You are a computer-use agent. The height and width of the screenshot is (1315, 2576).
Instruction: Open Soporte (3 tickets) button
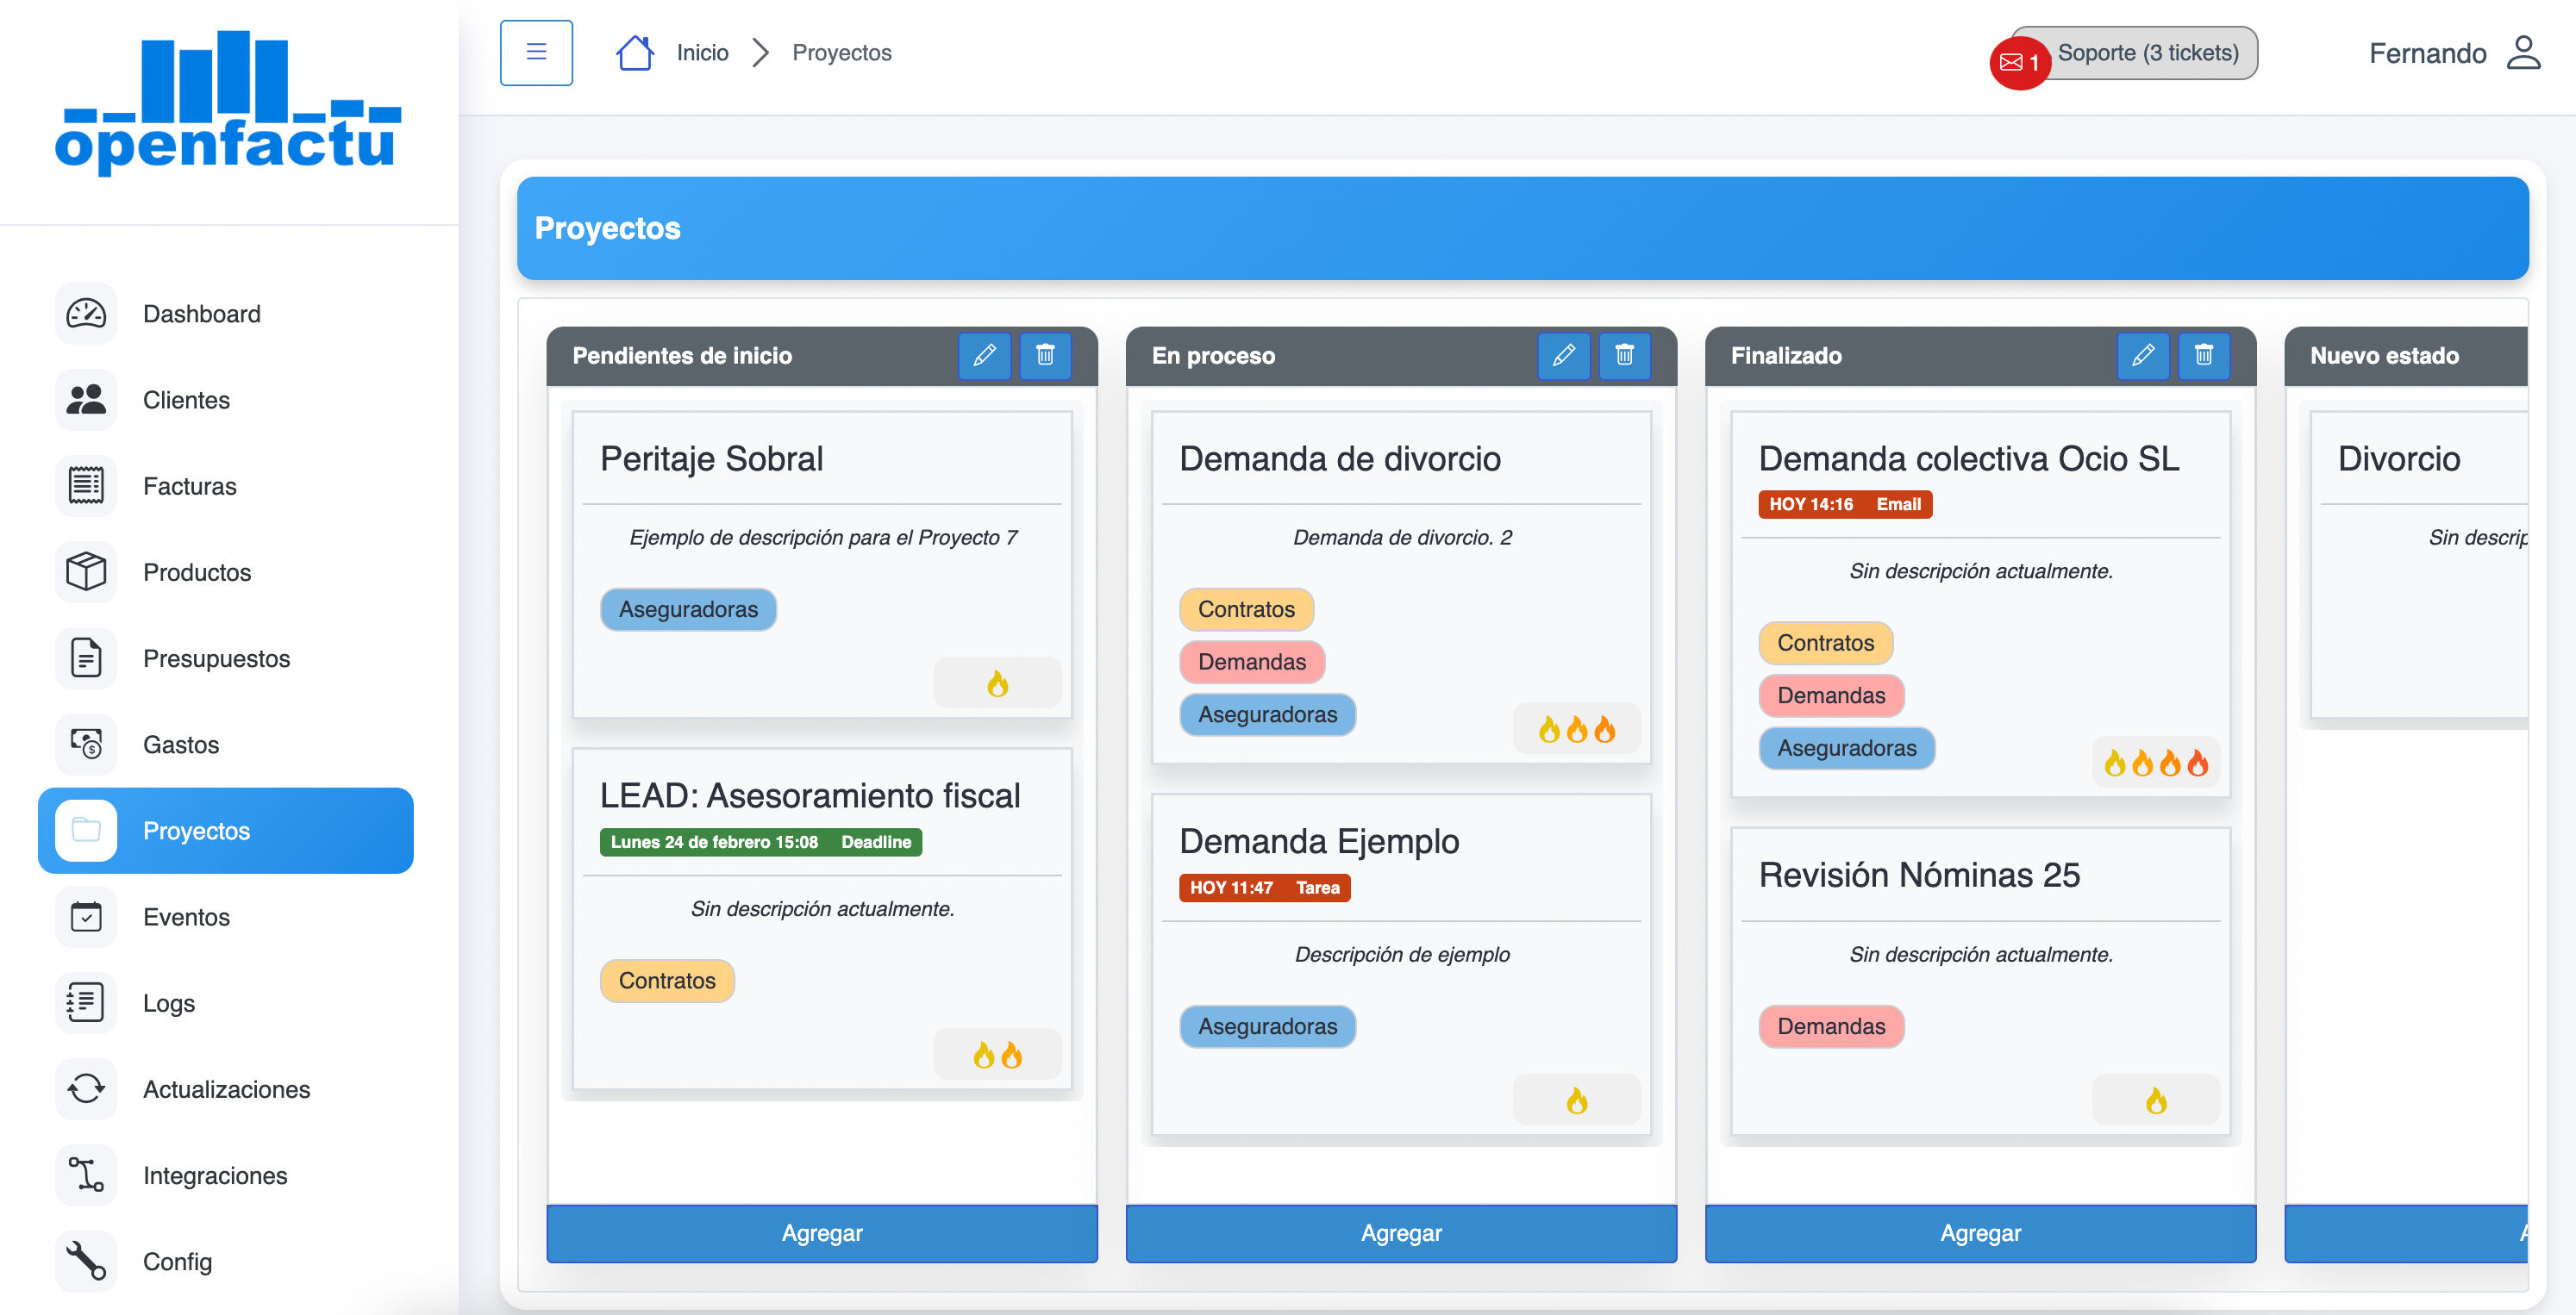click(x=2147, y=53)
